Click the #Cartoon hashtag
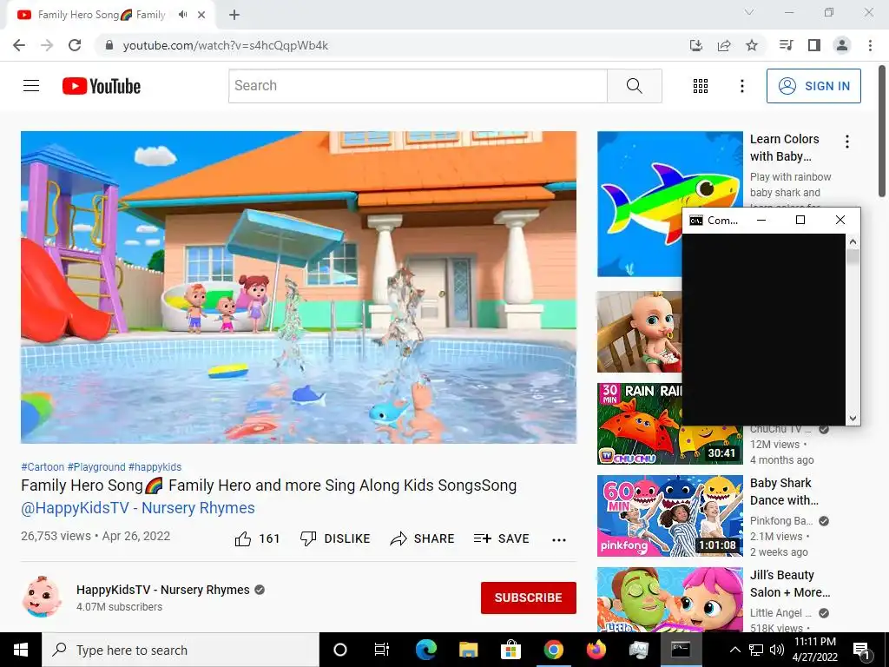Screen dimensions: 889x667 (43, 466)
